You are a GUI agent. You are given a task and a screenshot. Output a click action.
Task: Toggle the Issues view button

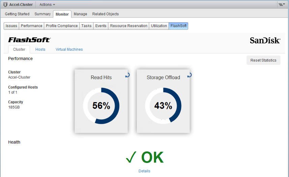[x=11, y=26]
